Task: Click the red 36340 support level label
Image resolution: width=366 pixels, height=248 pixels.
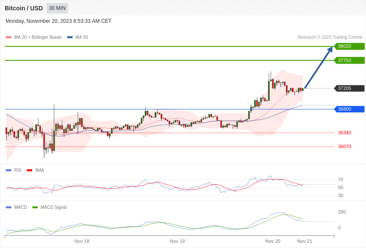Action: tap(344, 133)
